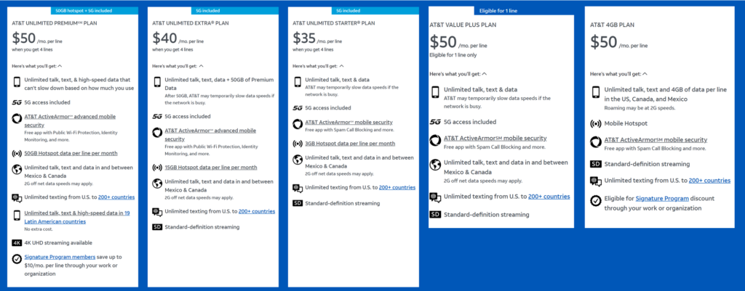Open the ActiveArmor advanced mobile security link in the Premium plan

click(x=70, y=121)
